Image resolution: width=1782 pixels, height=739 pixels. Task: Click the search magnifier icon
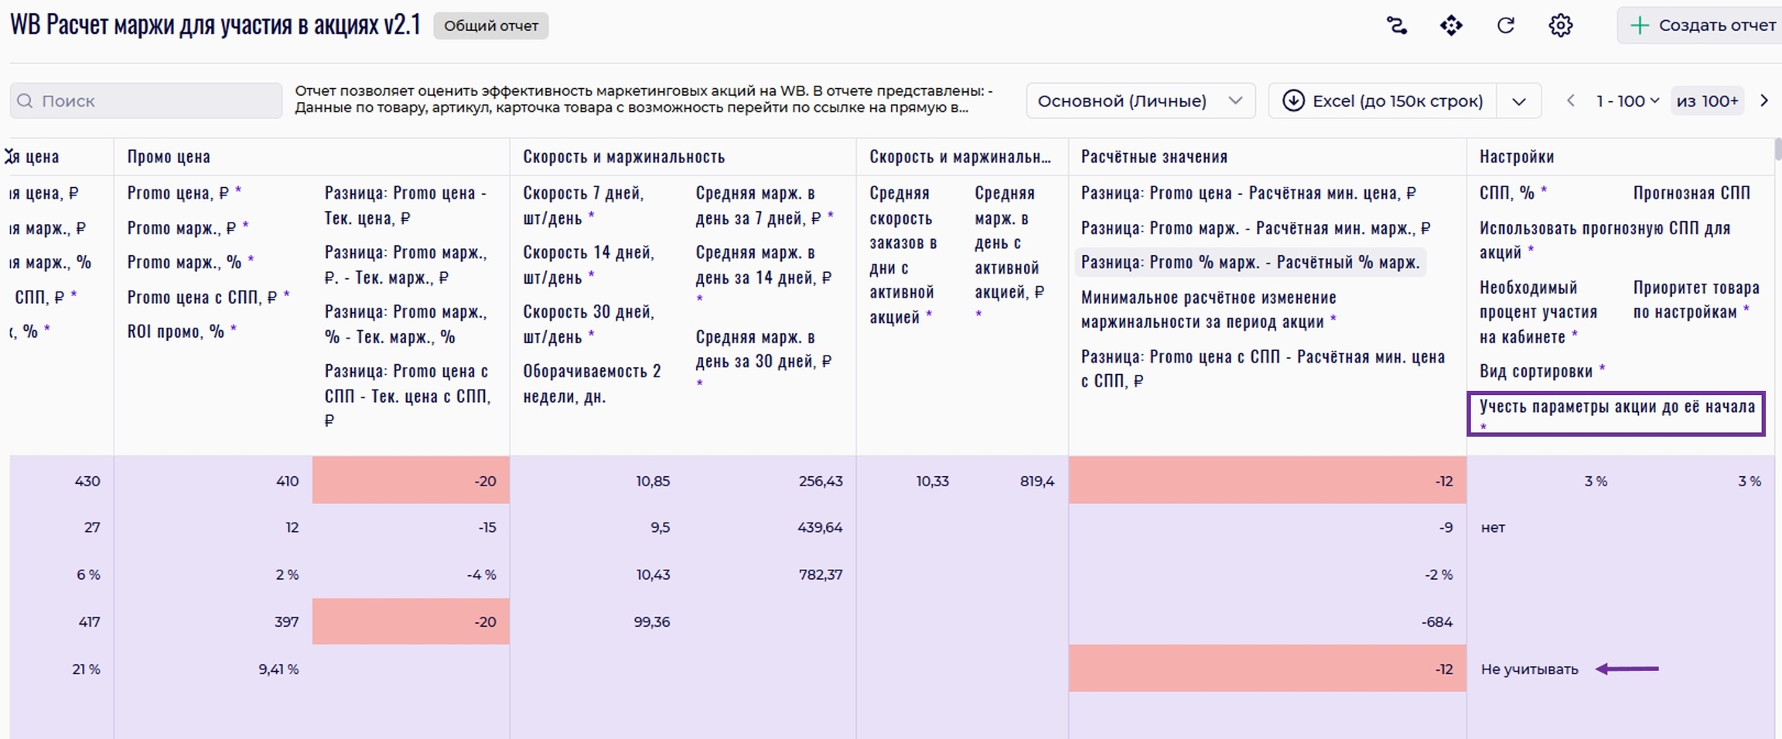click(x=26, y=101)
